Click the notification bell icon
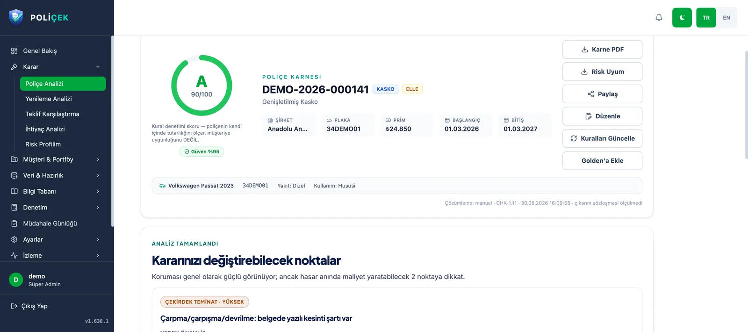Viewport: 748px width, 332px height. [x=659, y=18]
